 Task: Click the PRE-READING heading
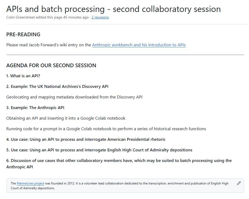click(x=23, y=34)
